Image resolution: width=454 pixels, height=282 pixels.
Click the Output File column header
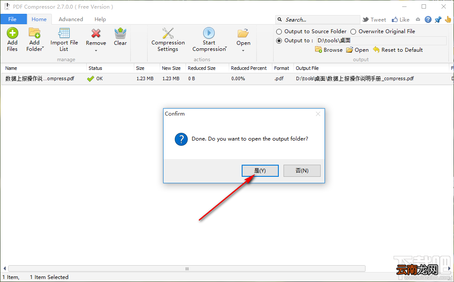(x=371, y=68)
